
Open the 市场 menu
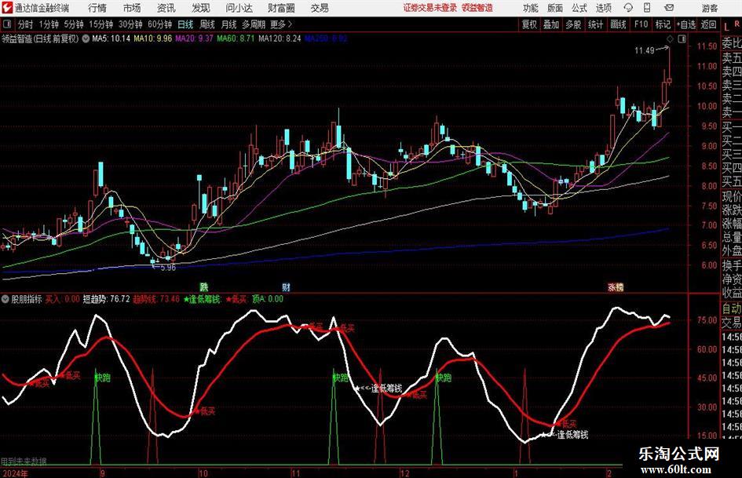coord(132,8)
